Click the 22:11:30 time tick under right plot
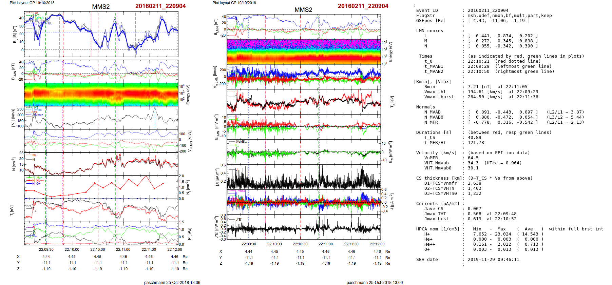This screenshot has height=285, width=612. pyautogui.click(x=351, y=244)
